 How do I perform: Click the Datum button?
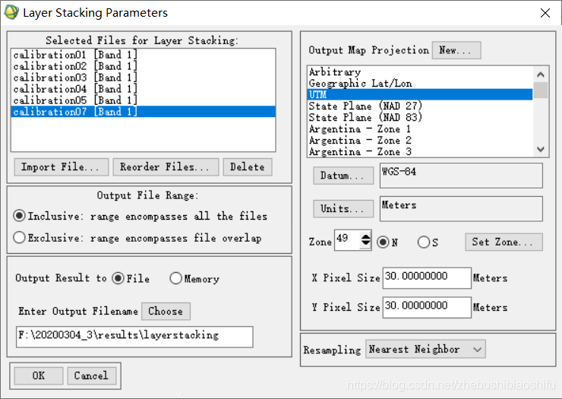click(x=343, y=176)
